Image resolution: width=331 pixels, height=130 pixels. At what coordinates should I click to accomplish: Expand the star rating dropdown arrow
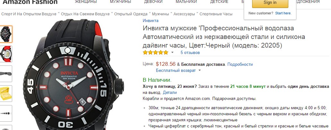[x=172, y=52]
